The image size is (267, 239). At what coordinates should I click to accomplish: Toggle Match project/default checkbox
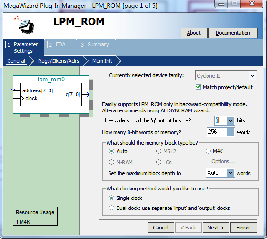pyautogui.click(x=198, y=87)
